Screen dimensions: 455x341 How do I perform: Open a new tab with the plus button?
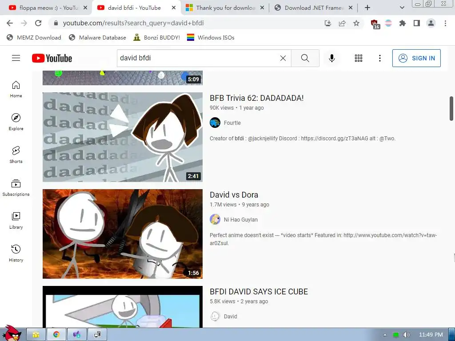tap(367, 8)
